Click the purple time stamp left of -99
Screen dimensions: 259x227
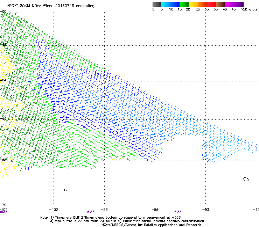click(91, 212)
